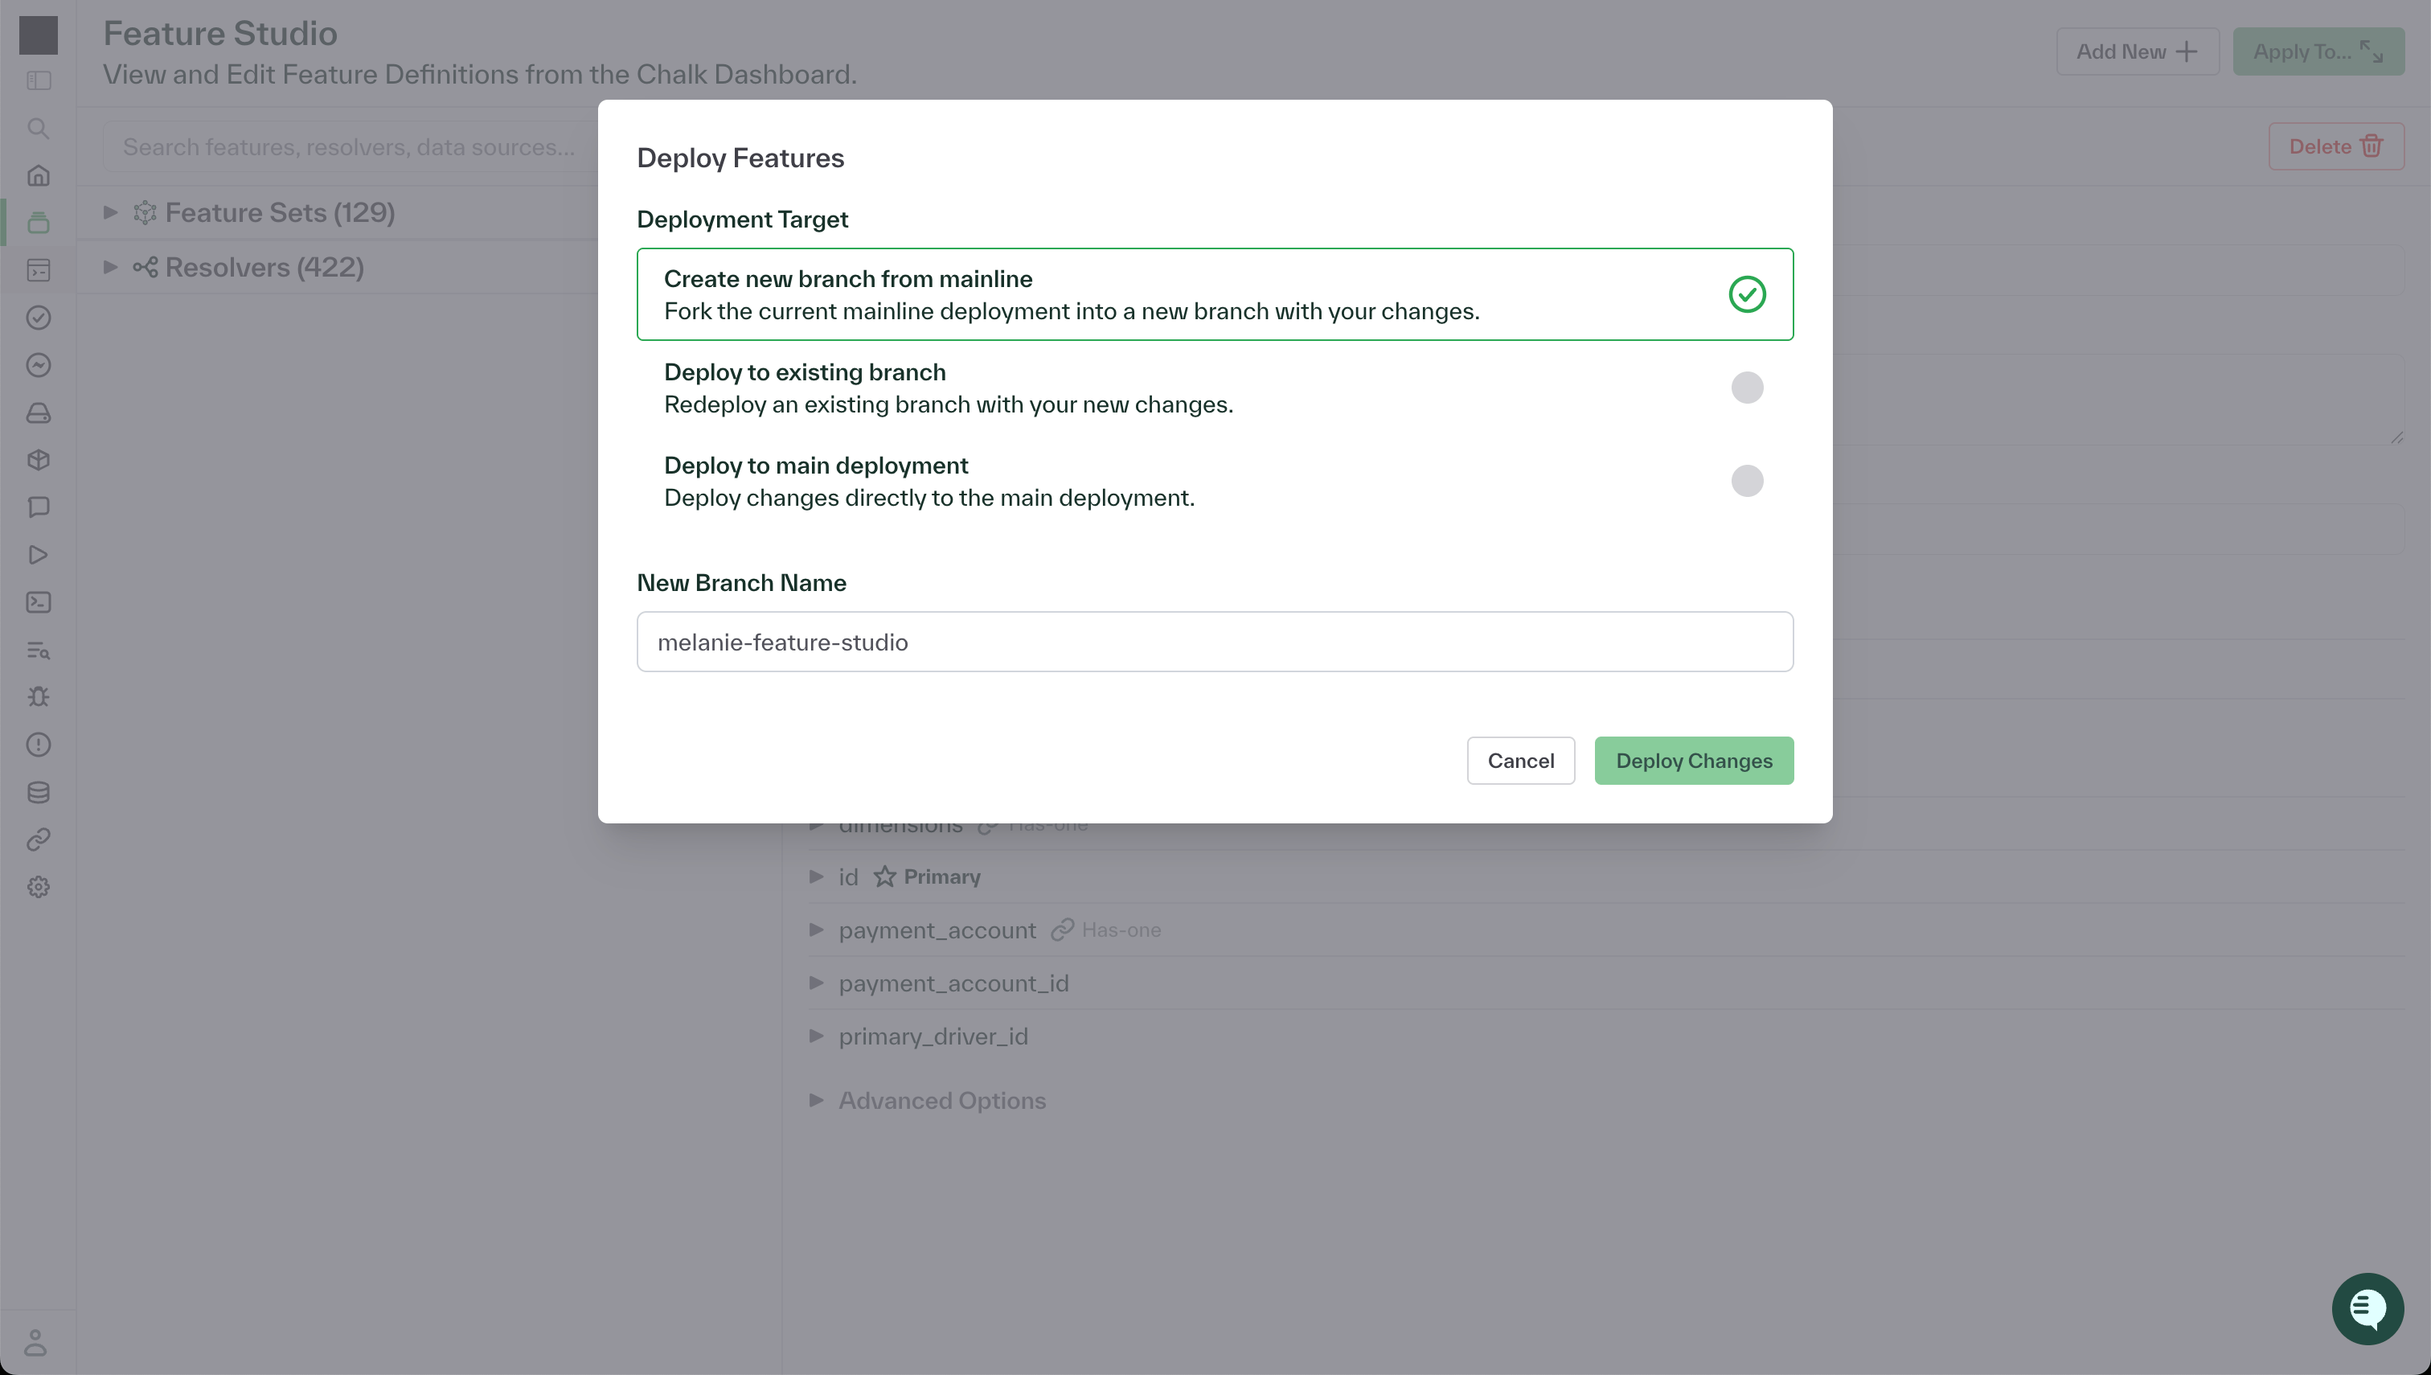Open the alert exclamation circle icon

tap(39, 745)
